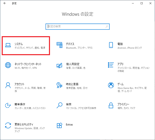Viewport: 155px width, 140px height.
Task: Click the Xbox icon for ゲーム
Action: (111, 85)
